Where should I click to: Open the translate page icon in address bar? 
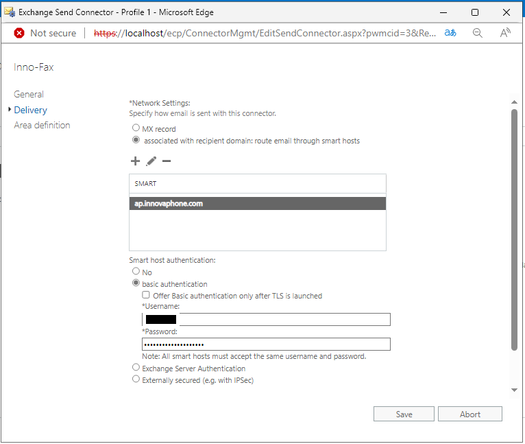(x=450, y=33)
